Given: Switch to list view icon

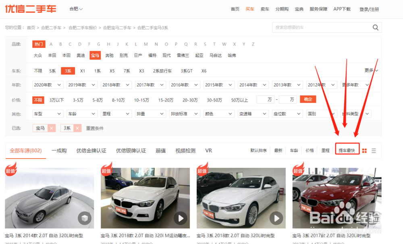Looking at the screenshot, I should click(x=374, y=151).
